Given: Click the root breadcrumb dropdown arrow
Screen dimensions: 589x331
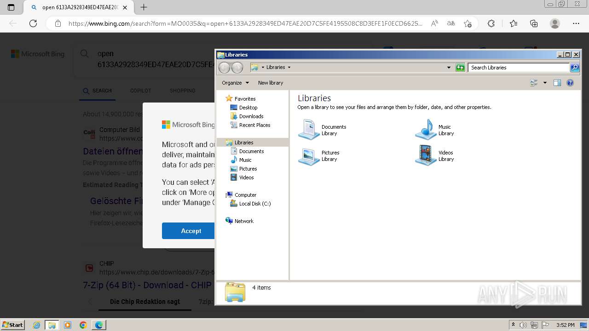Looking at the screenshot, I should (263, 67).
